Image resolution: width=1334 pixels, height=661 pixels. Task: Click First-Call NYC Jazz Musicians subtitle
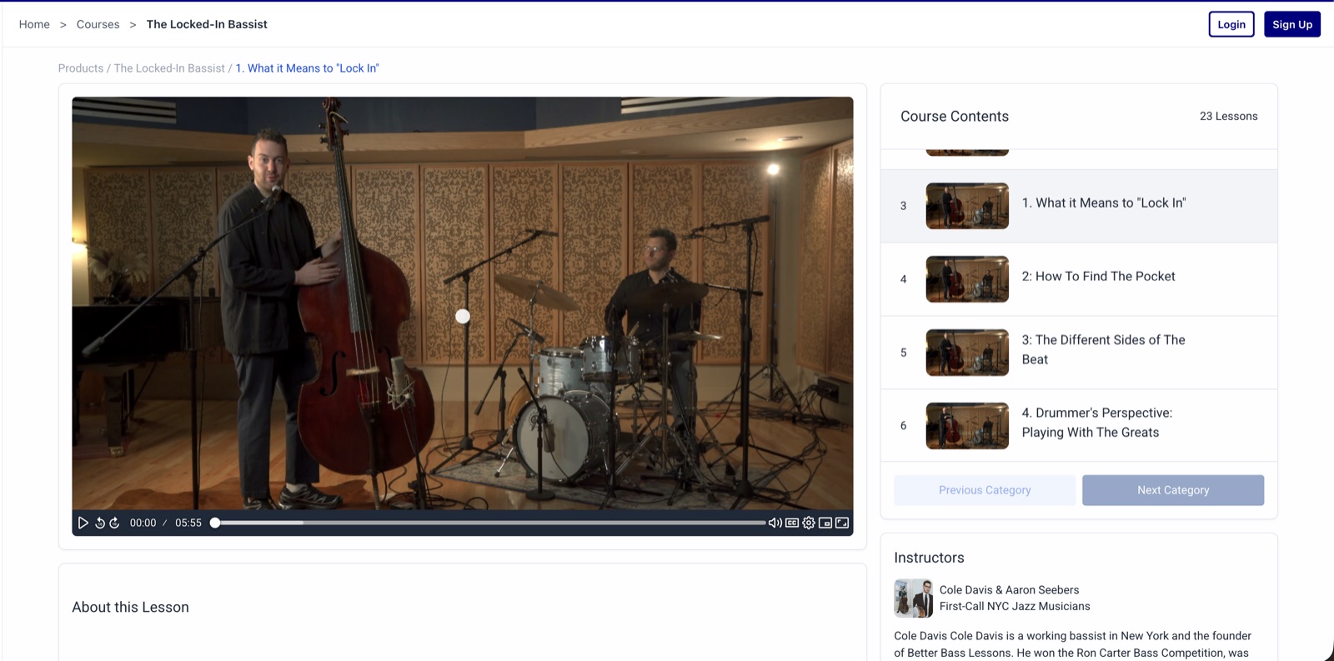coord(1015,606)
